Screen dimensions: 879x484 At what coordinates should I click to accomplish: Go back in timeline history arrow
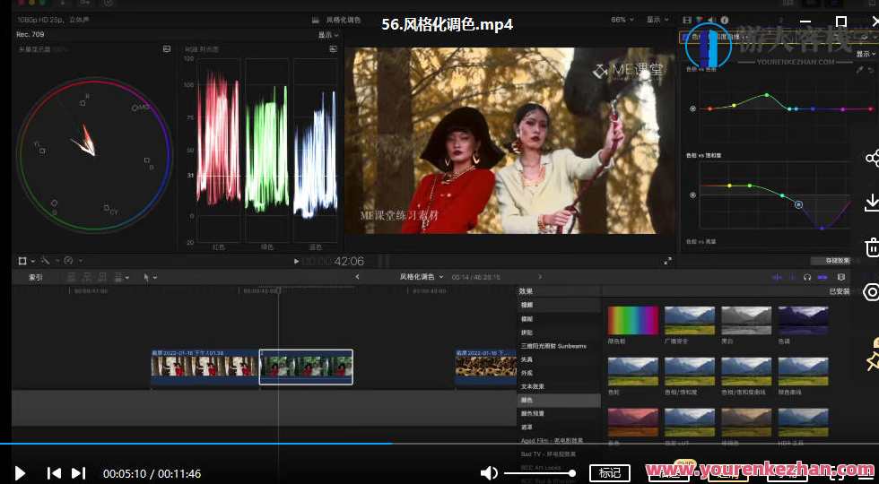coord(358,277)
